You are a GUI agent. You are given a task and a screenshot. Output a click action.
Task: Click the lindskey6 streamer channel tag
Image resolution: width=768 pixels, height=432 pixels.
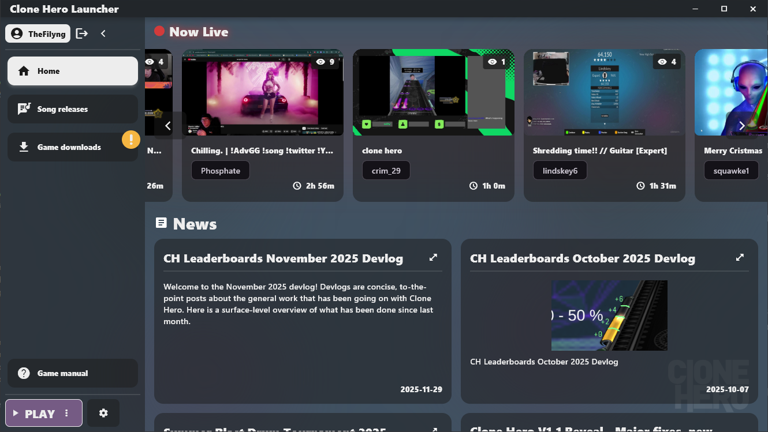(560, 171)
